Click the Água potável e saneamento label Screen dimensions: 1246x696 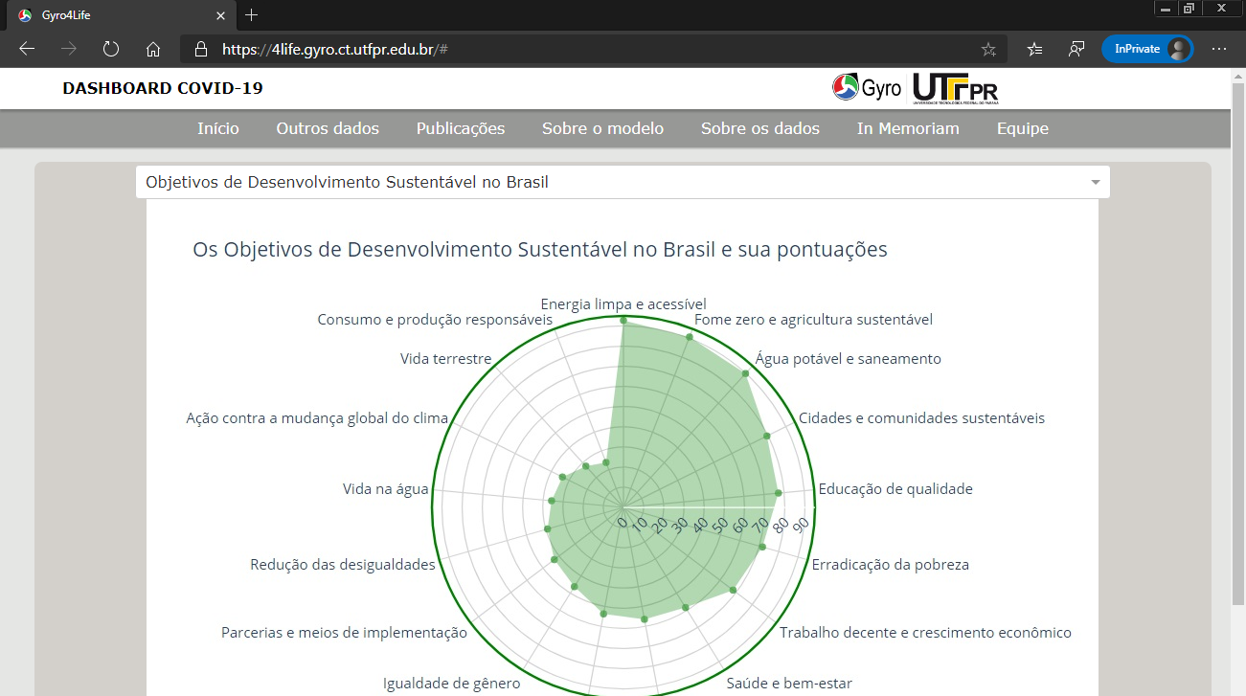pyautogui.click(x=849, y=359)
